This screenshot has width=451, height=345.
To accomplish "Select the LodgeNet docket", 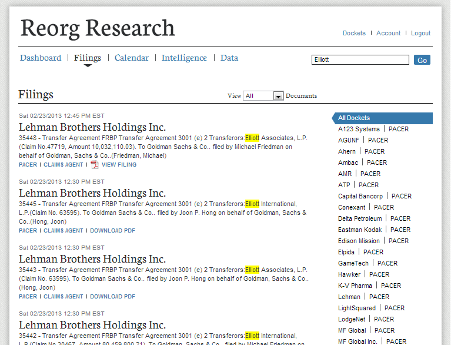I will click(352, 319).
